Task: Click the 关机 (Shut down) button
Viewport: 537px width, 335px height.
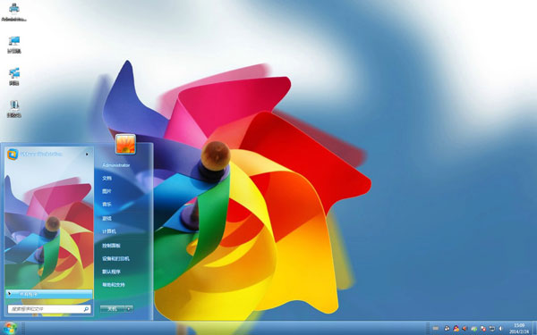Action: pyautogui.click(x=113, y=309)
